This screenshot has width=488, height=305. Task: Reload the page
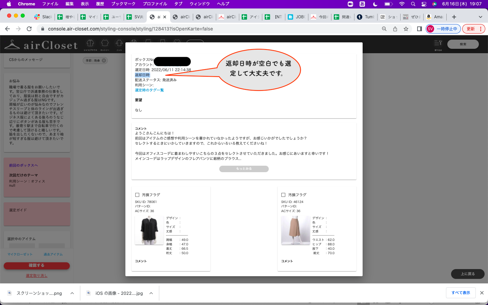[x=29, y=29]
